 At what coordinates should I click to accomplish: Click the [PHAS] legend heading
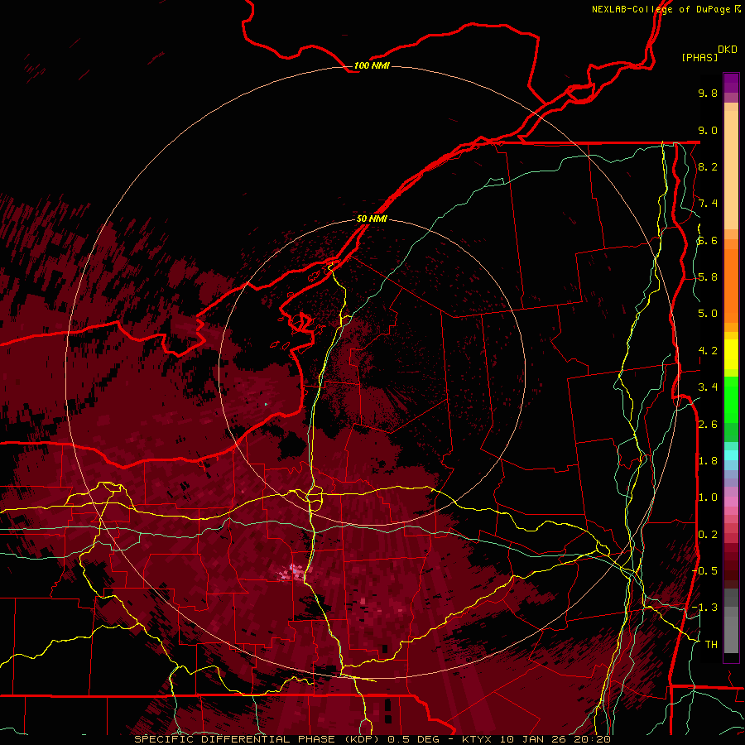click(699, 57)
